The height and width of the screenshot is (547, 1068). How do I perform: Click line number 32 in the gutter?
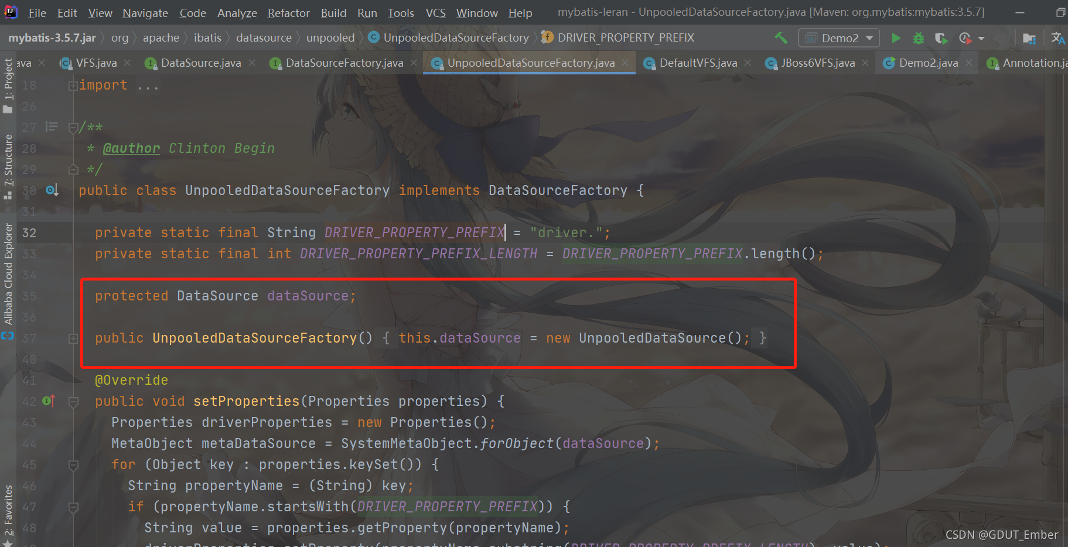[29, 233]
